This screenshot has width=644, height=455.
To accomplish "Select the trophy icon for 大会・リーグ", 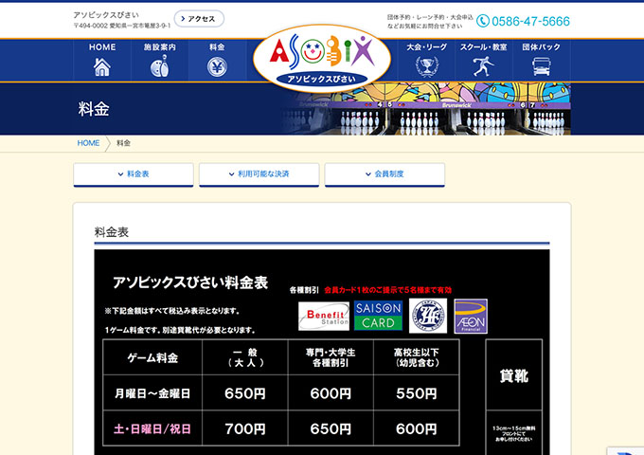I will pyautogui.click(x=427, y=66).
